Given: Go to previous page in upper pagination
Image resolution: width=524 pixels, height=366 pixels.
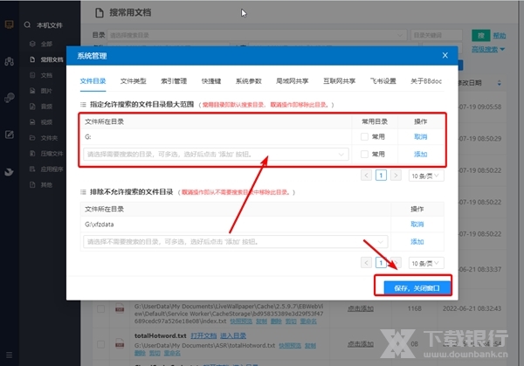Looking at the screenshot, I should [x=366, y=176].
